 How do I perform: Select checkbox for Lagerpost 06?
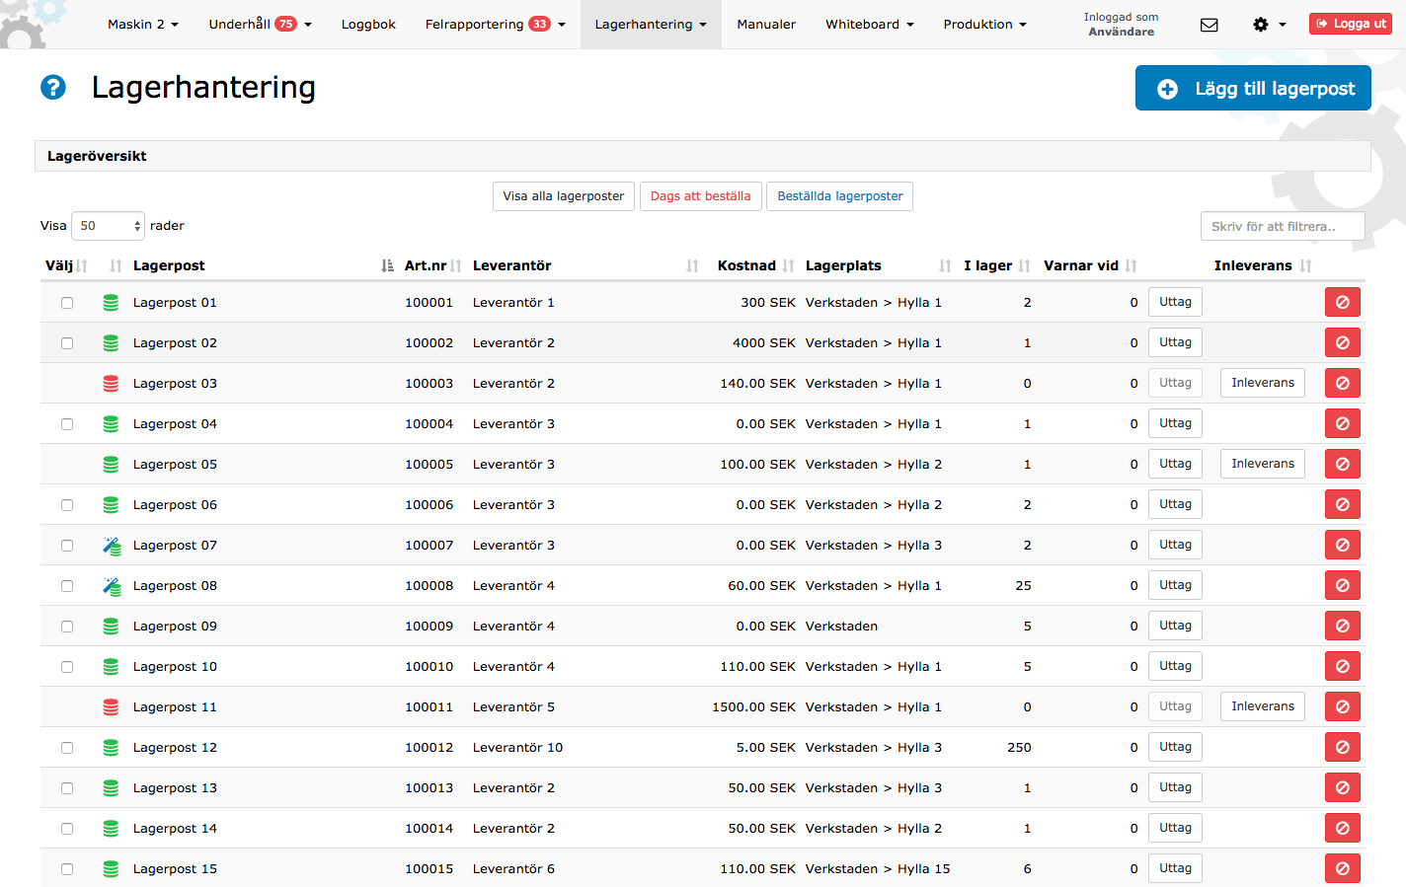(67, 505)
